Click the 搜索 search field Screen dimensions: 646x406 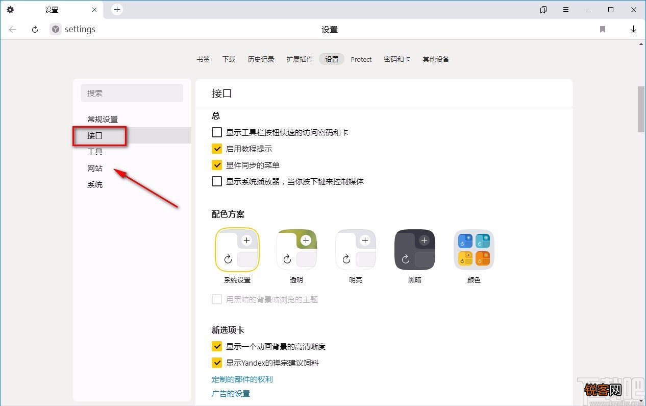132,93
